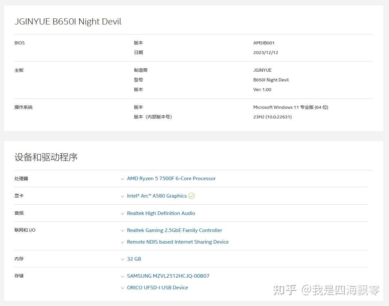The image size is (389, 306).
Task: Expand the Realtek High Definition Audio chevron
Action: point(122,214)
